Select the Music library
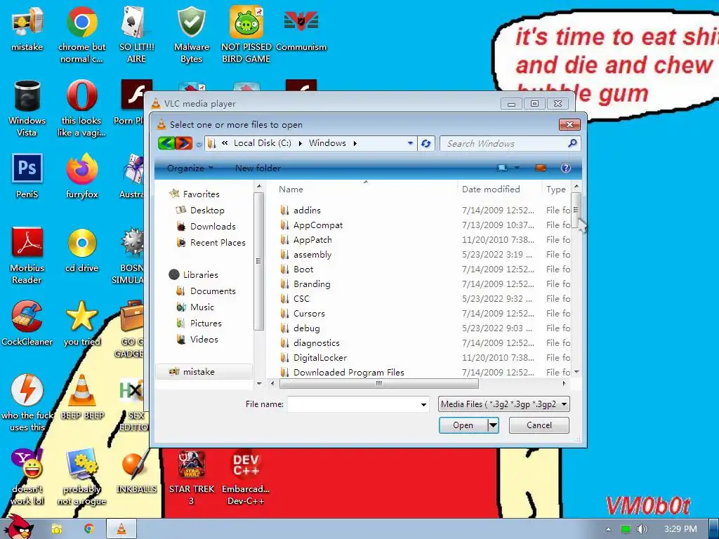This screenshot has height=539, width=719. click(195, 307)
